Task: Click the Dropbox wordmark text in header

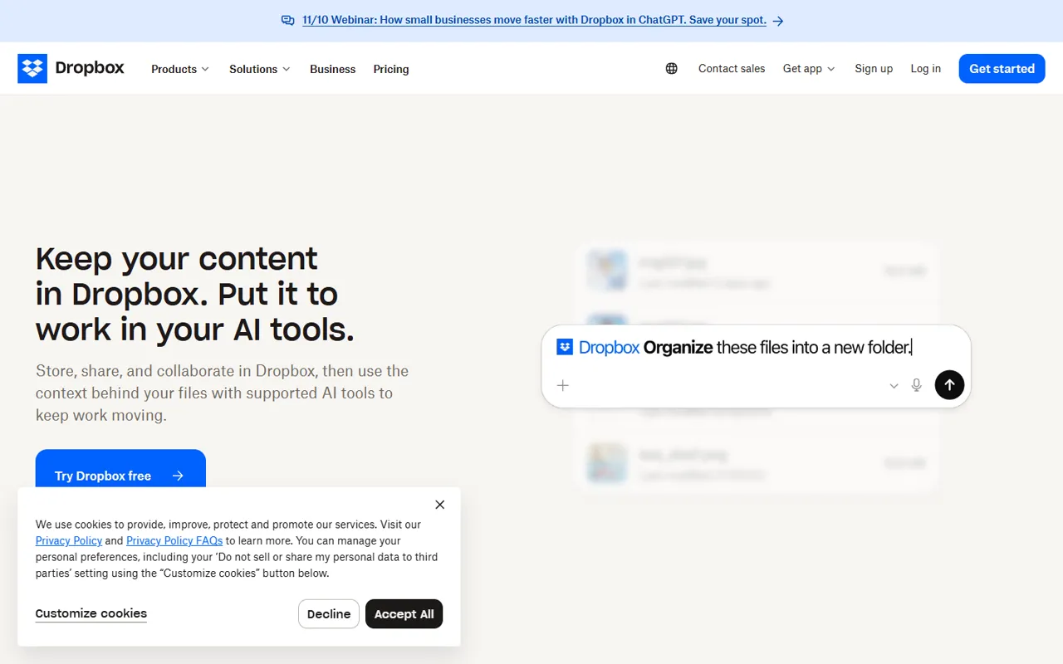Action: click(x=90, y=68)
